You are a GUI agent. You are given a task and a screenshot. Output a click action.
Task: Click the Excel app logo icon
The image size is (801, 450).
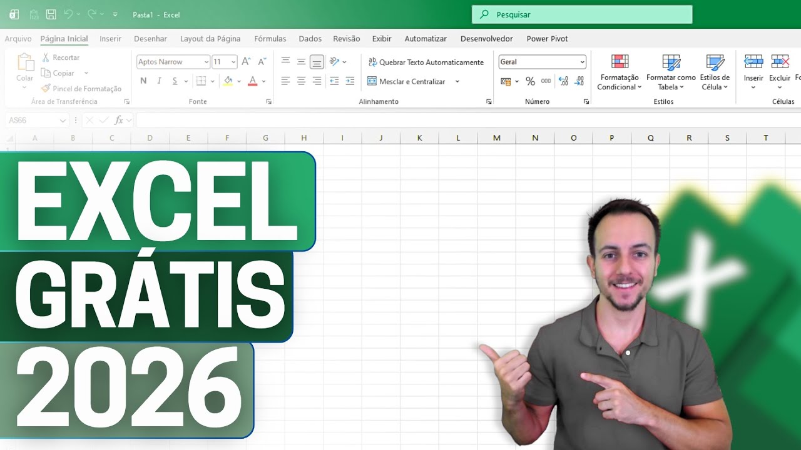click(x=14, y=14)
